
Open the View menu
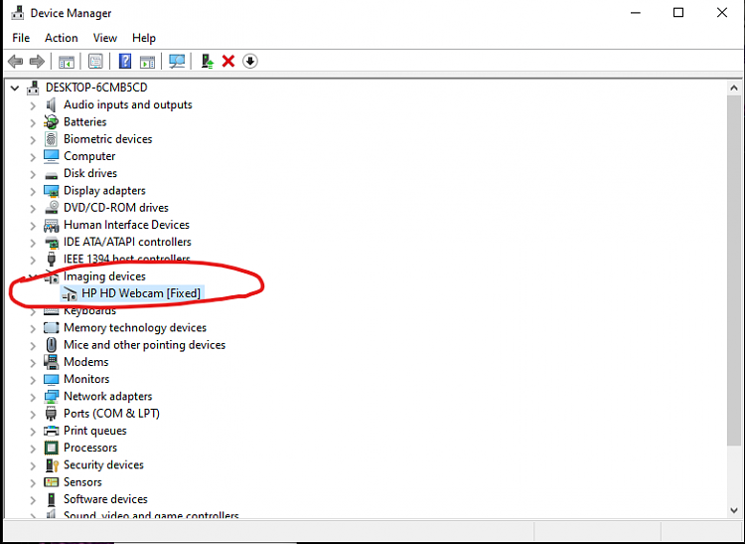(105, 38)
